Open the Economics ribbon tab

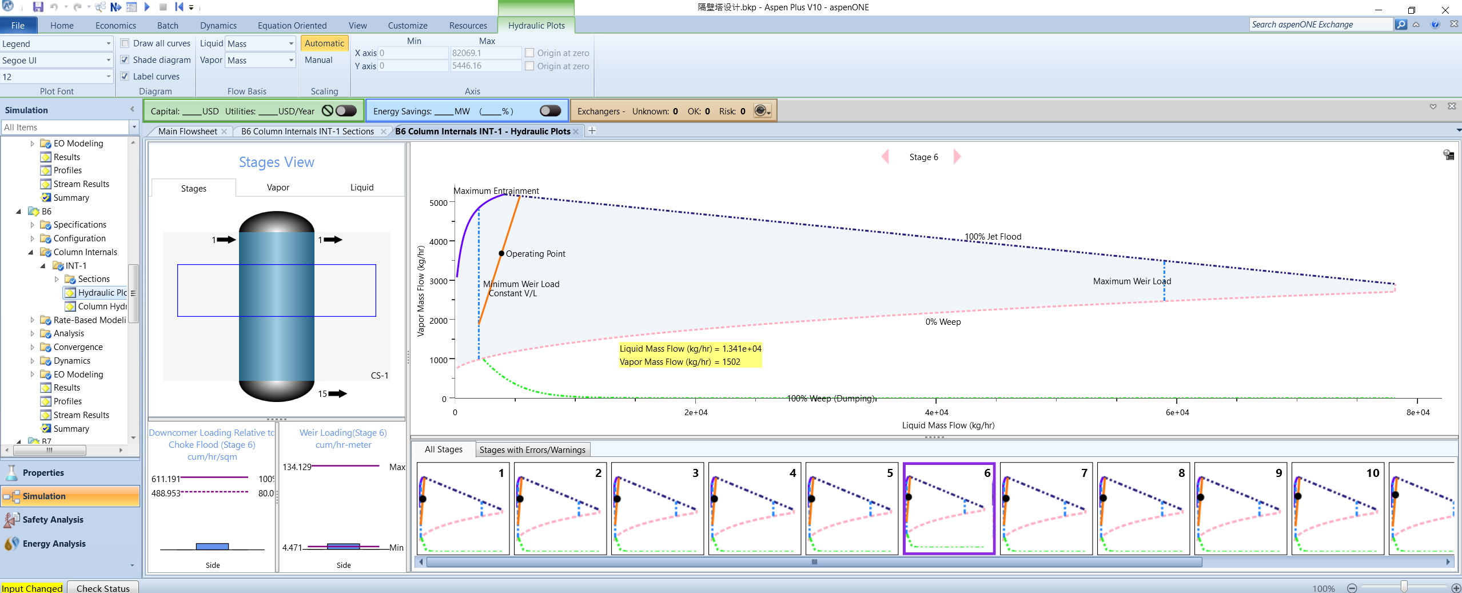115,25
